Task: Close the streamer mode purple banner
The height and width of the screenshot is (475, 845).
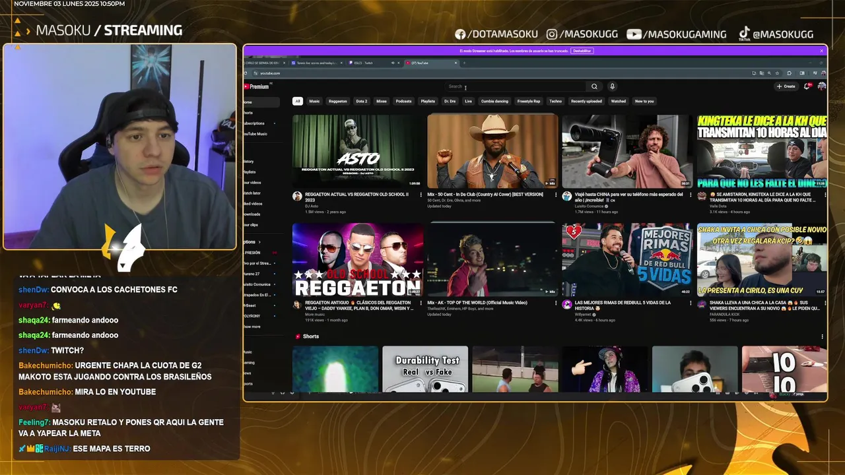Action: [x=822, y=51]
